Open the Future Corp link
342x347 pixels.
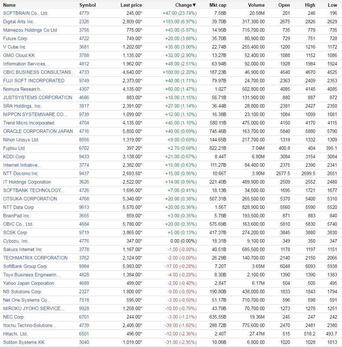(x=15, y=39)
